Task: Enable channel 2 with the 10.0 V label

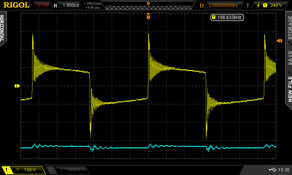Action: (x=67, y=170)
